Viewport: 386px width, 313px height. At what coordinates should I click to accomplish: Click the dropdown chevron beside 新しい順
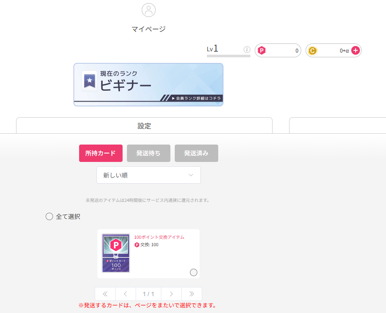click(190, 175)
